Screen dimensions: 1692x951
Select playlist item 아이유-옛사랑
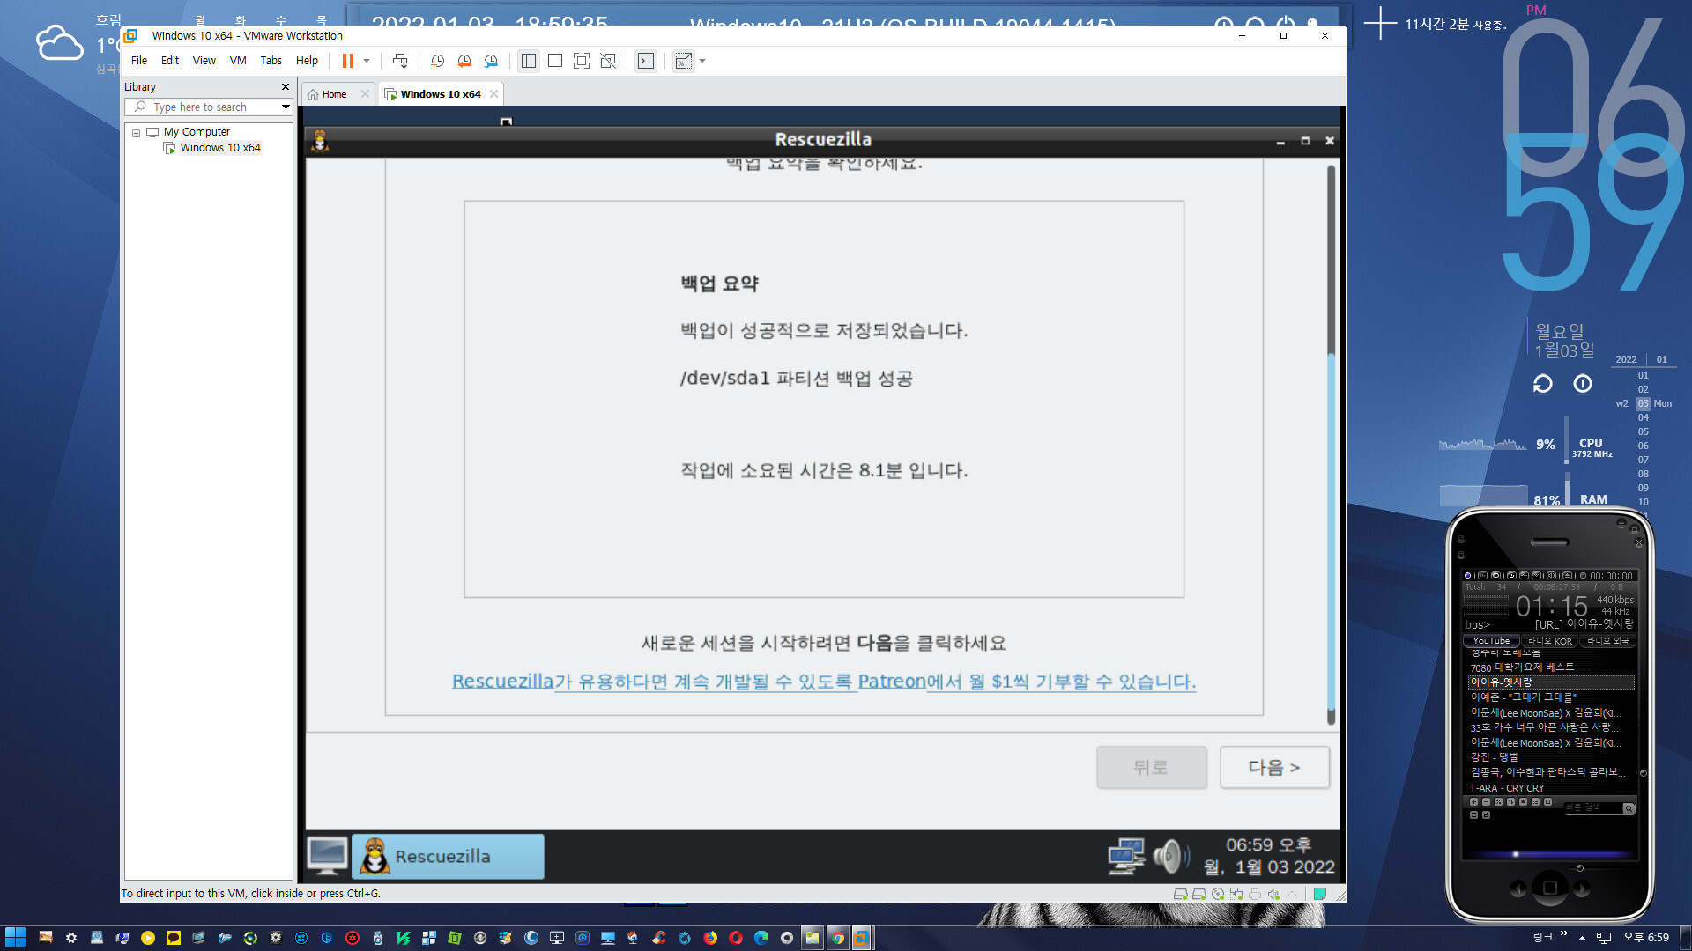click(x=1551, y=682)
